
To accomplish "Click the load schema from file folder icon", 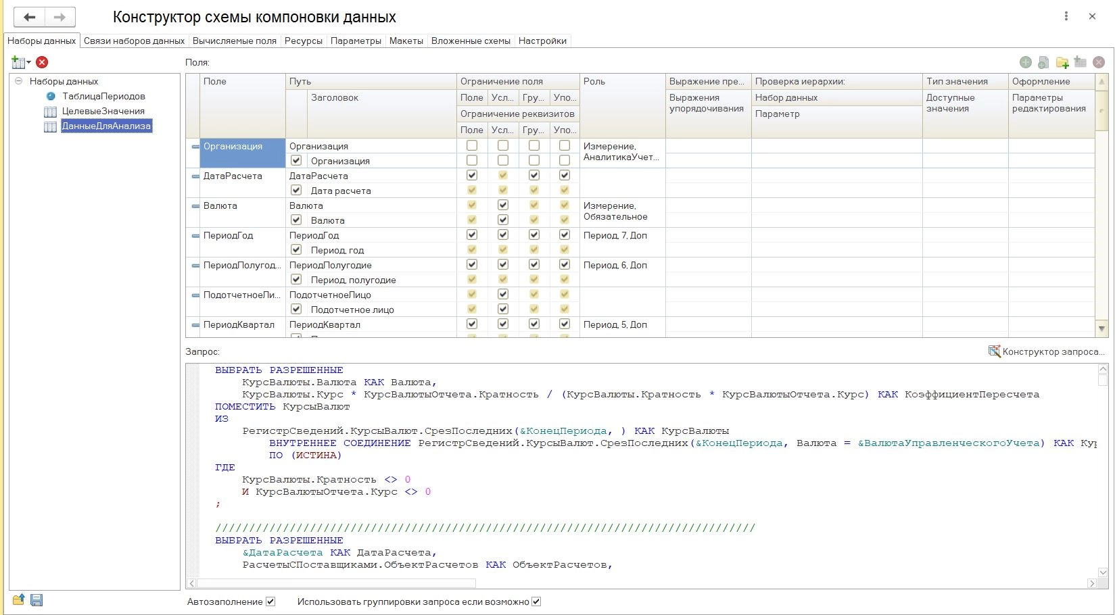I will [18, 600].
